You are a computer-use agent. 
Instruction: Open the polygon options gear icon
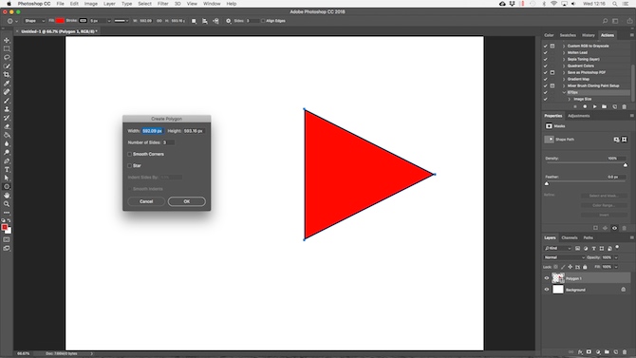229,21
